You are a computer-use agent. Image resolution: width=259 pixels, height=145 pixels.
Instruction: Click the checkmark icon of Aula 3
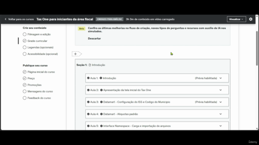tap(88, 102)
